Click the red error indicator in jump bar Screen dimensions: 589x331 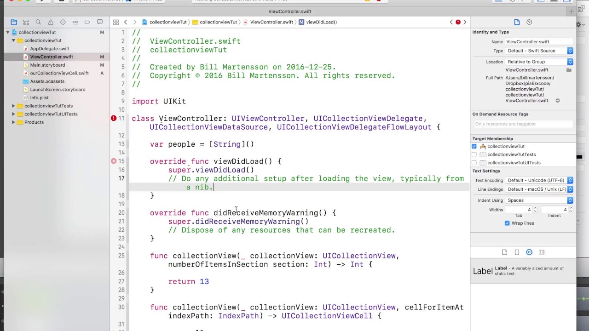pos(458,22)
